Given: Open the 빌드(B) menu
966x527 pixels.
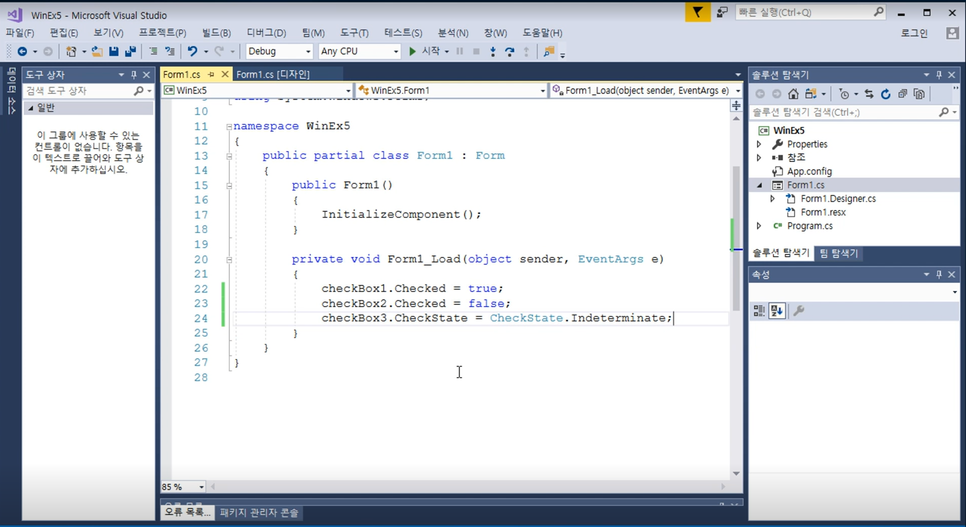Looking at the screenshot, I should pyautogui.click(x=216, y=33).
